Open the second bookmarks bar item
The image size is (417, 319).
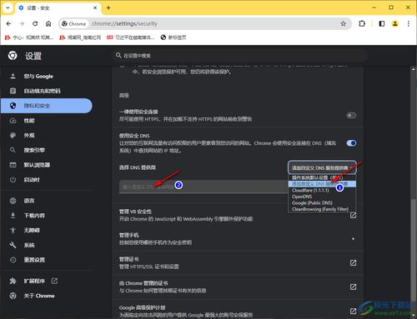[80, 37]
